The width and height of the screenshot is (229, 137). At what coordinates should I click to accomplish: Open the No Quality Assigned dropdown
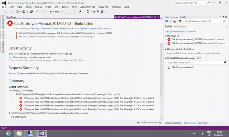point(87,29)
